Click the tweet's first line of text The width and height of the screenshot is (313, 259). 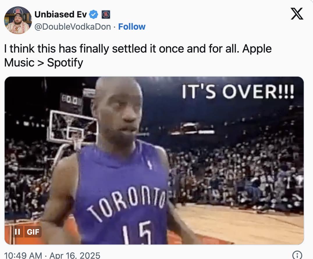pos(138,49)
